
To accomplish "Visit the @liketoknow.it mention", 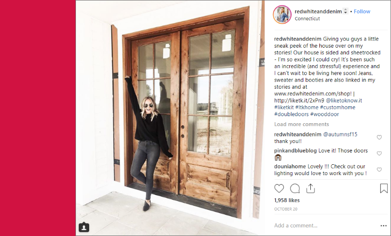I will point(344,101).
